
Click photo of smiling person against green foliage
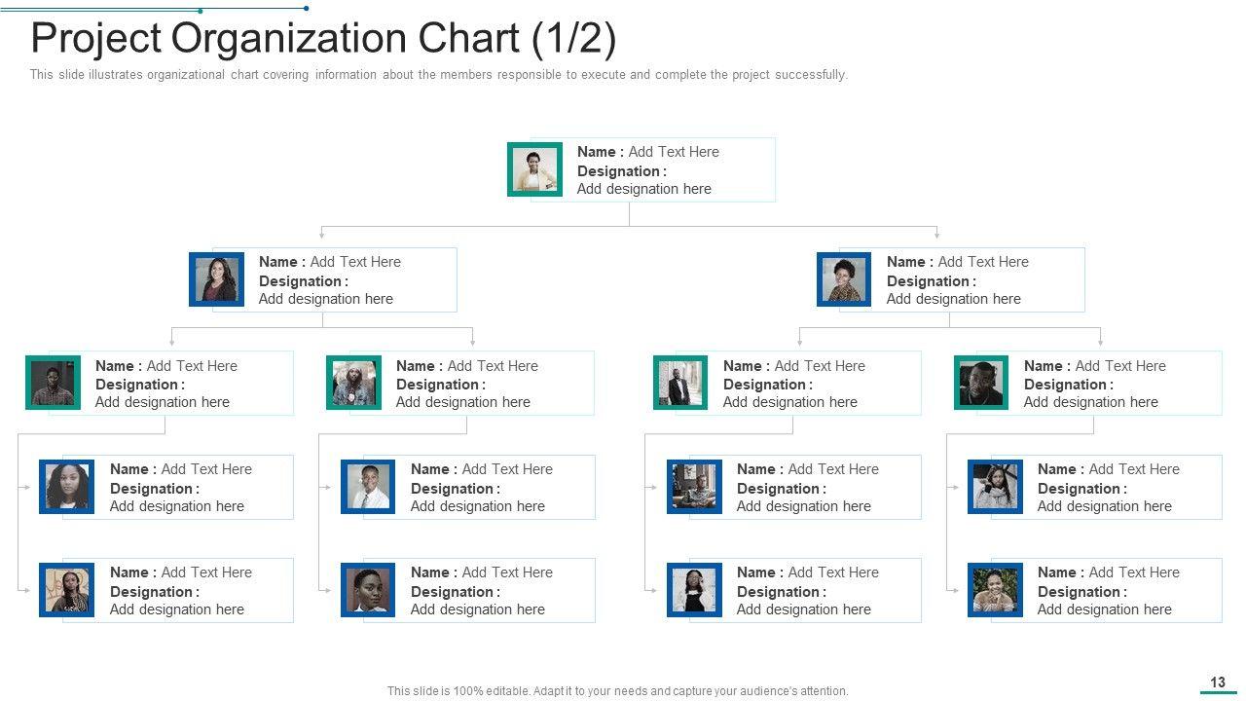pyautogui.click(x=995, y=590)
